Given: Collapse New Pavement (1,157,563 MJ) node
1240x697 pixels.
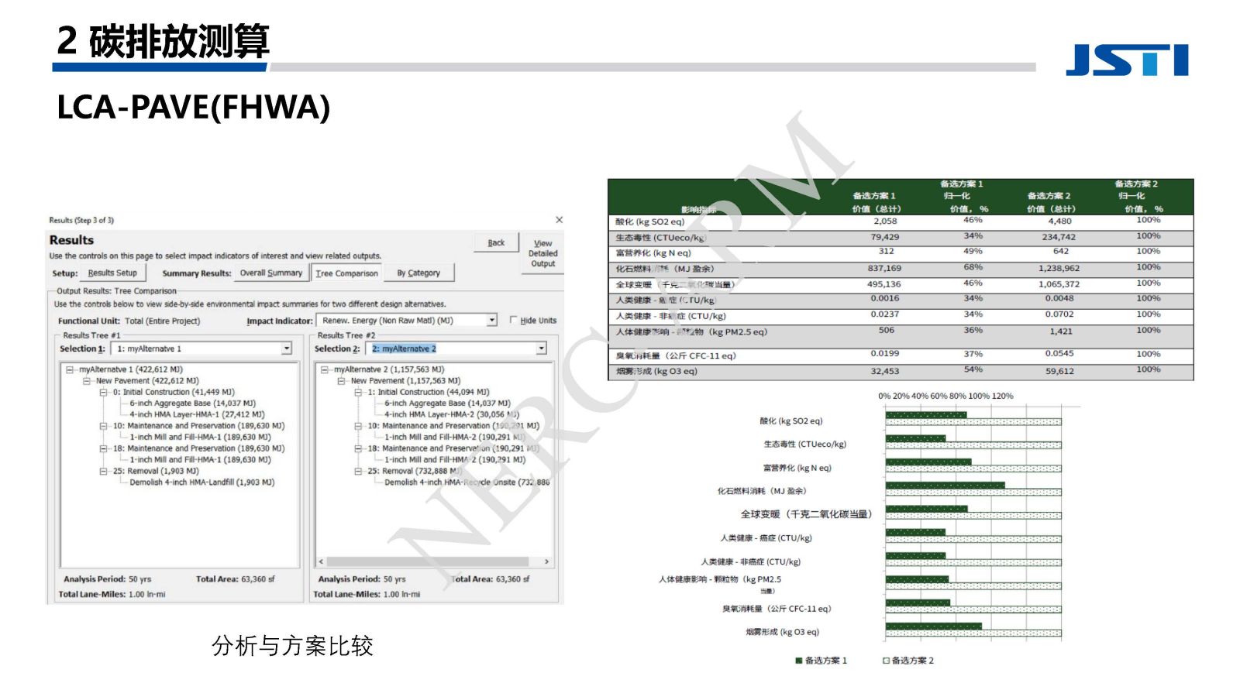Looking at the screenshot, I should [341, 381].
